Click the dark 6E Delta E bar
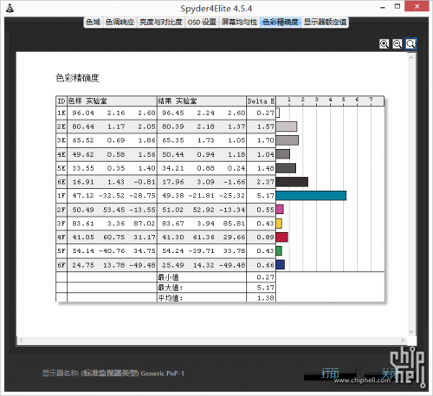Image resolution: width=433 pixels, height=396 pixels. tap(292, 182)
